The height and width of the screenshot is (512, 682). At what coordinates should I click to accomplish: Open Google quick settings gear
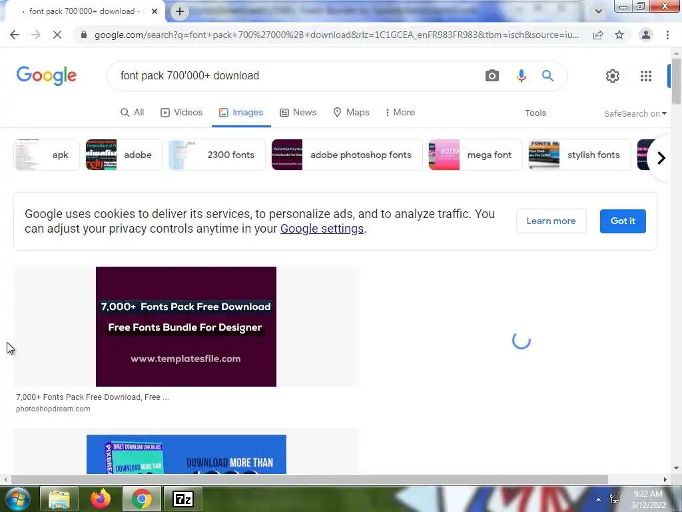(x=613, y=76)
